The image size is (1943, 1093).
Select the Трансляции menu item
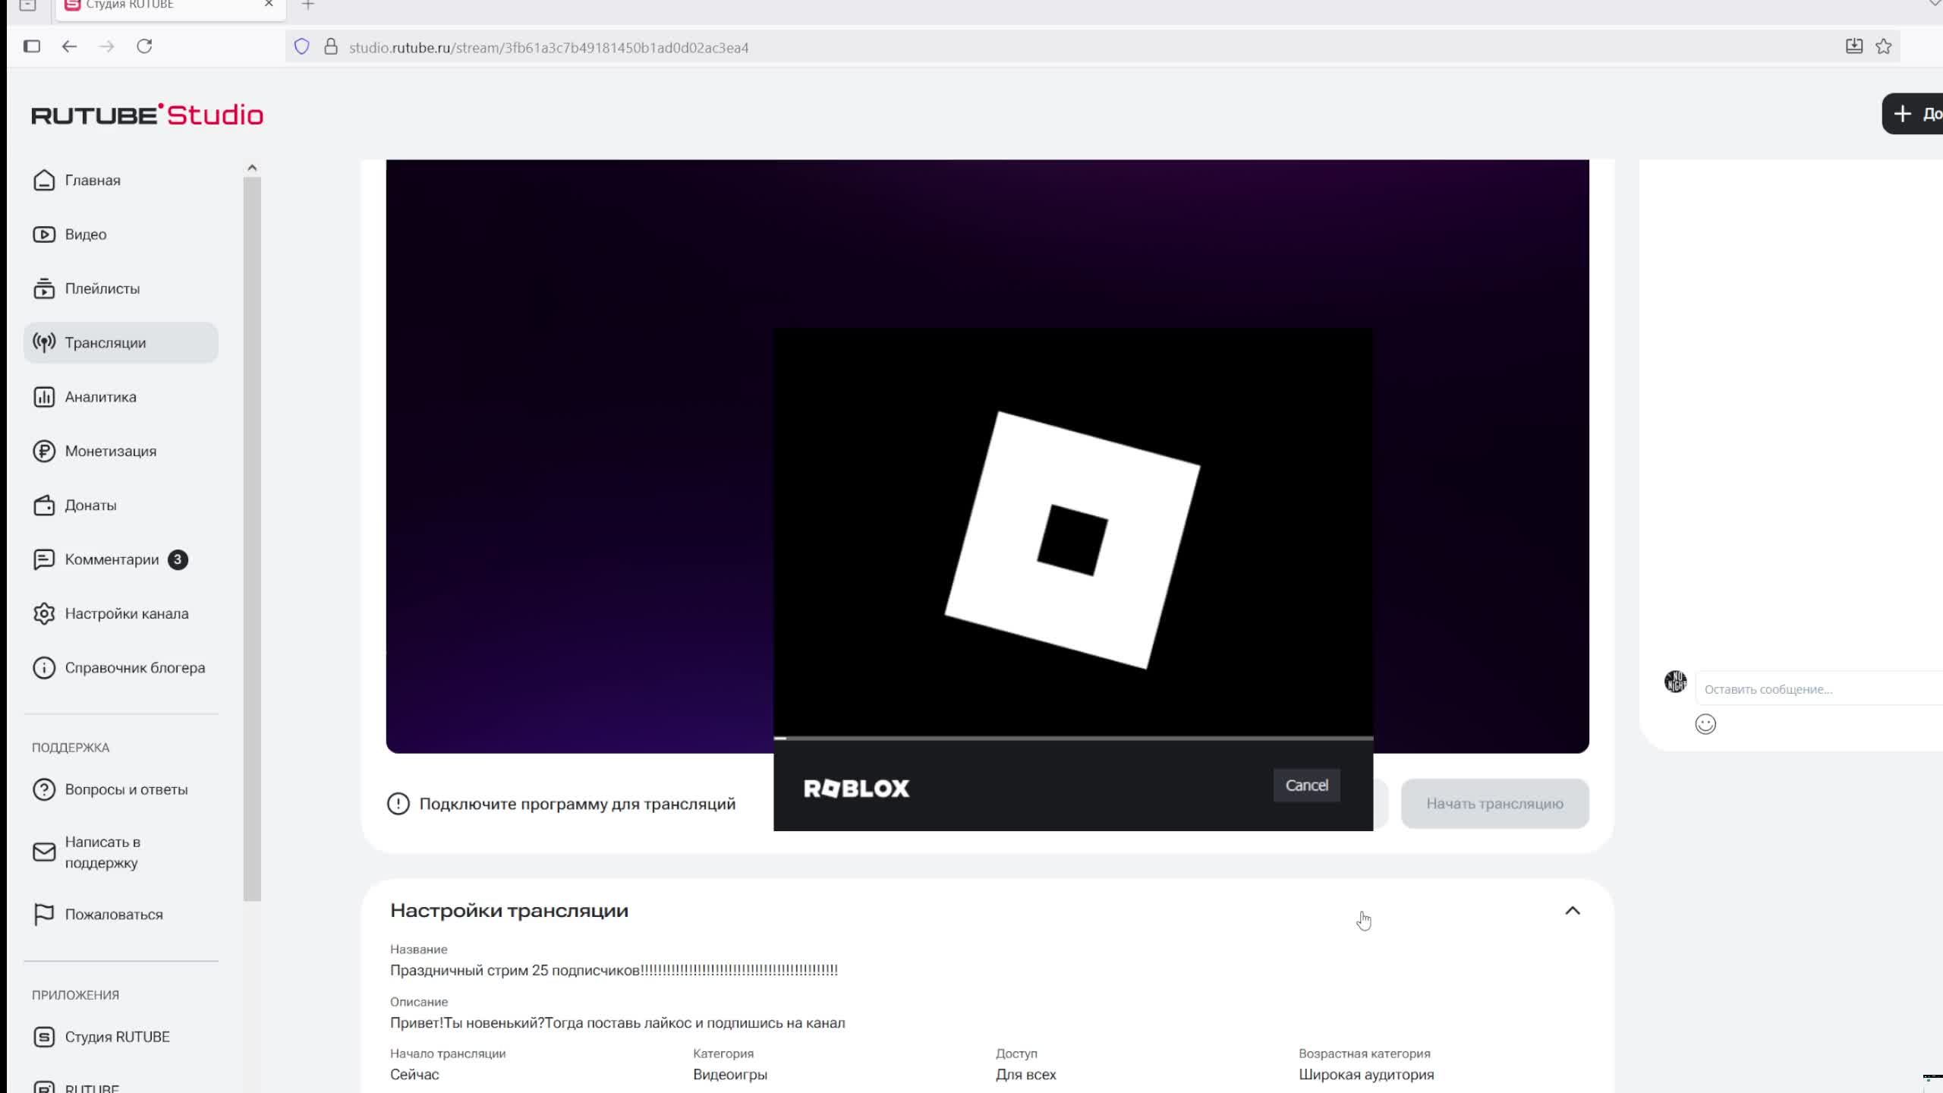click(105, 343)
